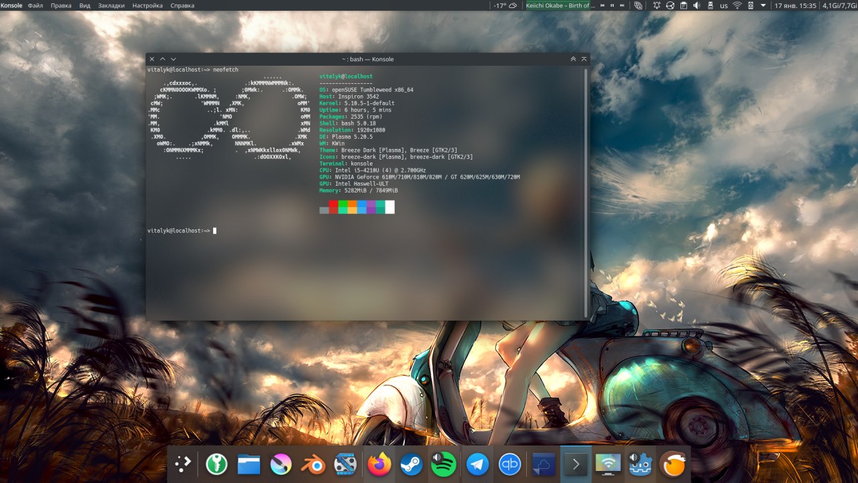The width and height of the screenshot is (858, 483).
Task: Open the Файл menu
Action: pyautogui.click(x=36, y=5)
